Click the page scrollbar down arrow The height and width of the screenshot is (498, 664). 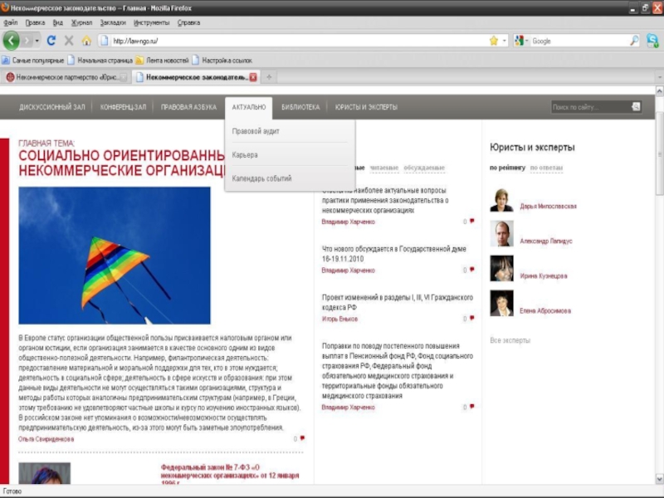tap(659, 480)
